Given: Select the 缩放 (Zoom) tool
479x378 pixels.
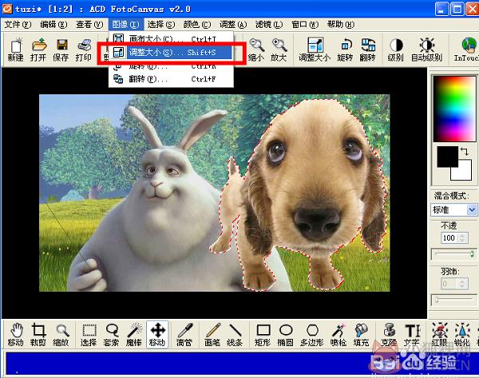Looking at the screenshot, I should point(61,335).
